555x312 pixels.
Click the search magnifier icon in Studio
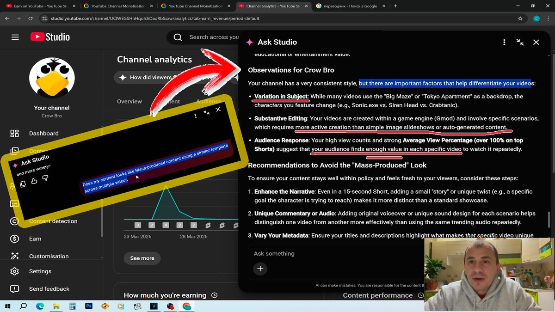click(178, 37)
